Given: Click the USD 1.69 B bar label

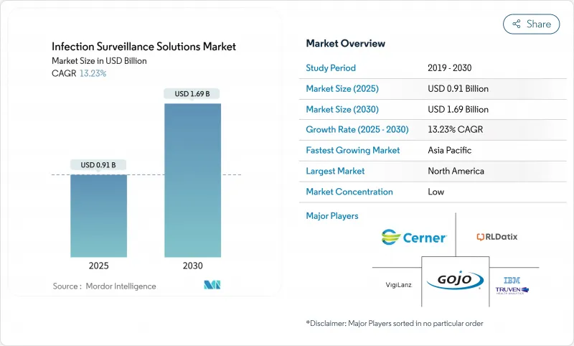Looking at the screenshot, I should pyautogui.click(x=192, y=94).
